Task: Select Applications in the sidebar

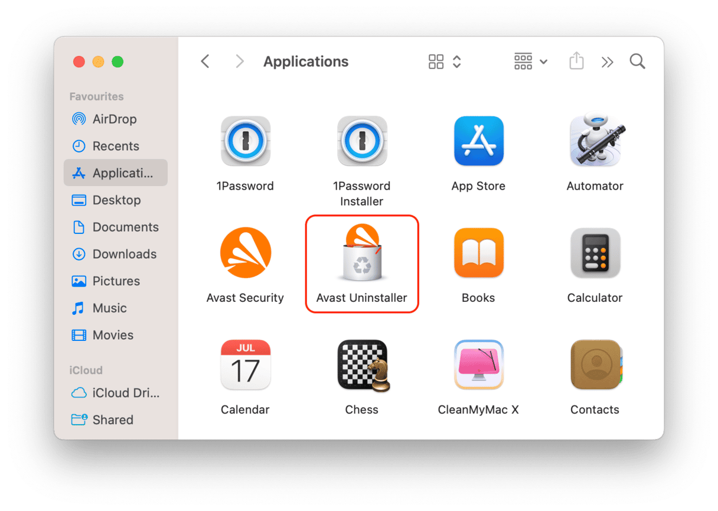Action: (x=116, y=173)
